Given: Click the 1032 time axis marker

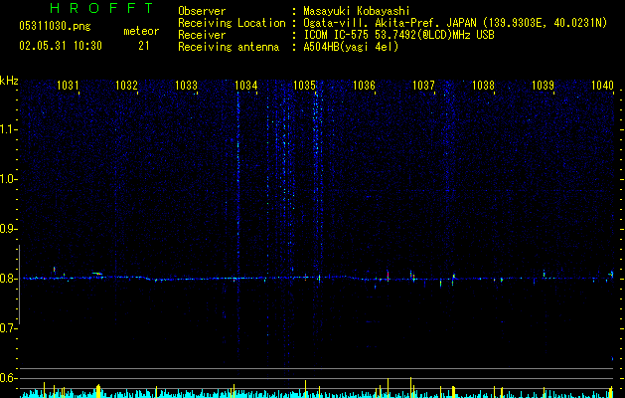Looking at the screenshot, I should coord(126,86).
